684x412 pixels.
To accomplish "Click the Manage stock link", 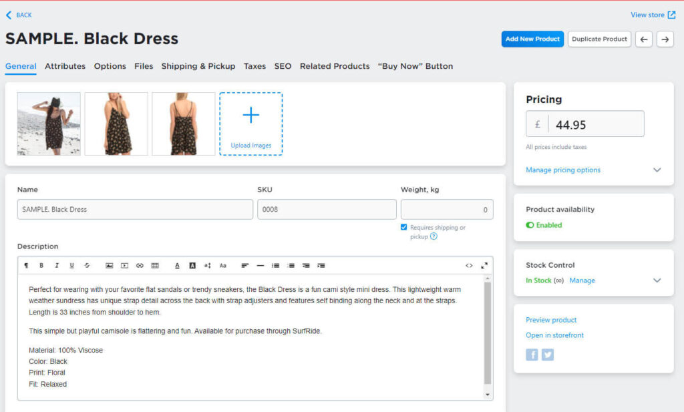I will coord(582,280).
